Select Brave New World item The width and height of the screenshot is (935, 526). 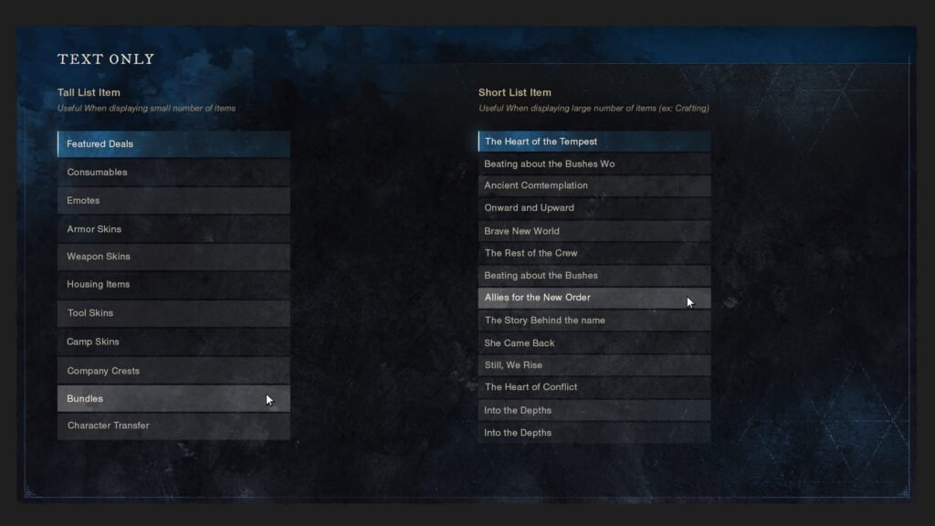click(x=594, y=231)
